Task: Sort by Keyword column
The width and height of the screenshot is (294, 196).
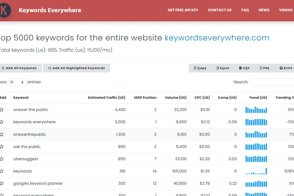Action: coord(21,97)
